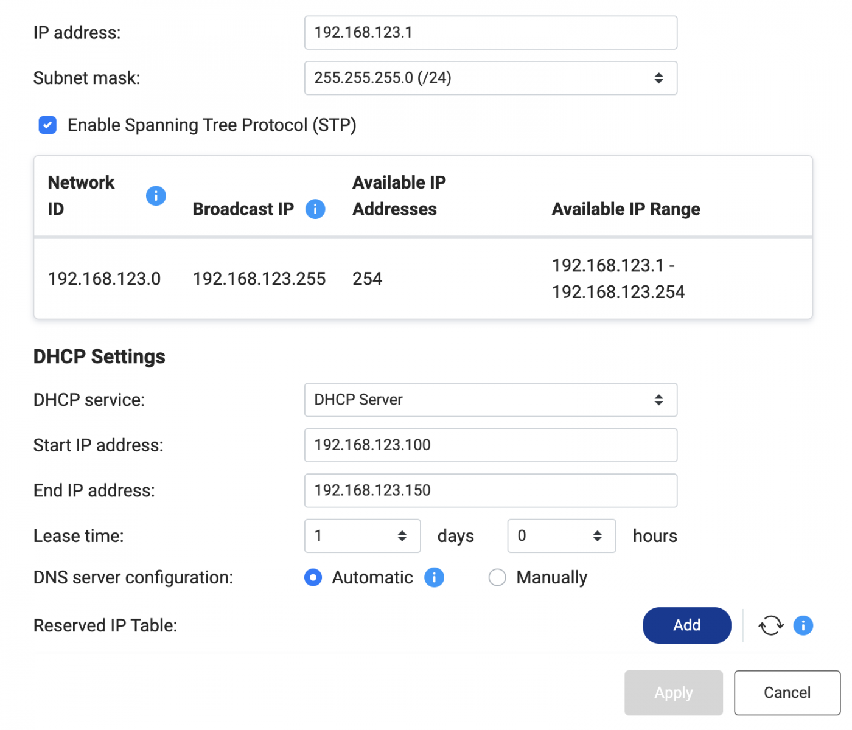Click the End IP address field

point(491,490)
